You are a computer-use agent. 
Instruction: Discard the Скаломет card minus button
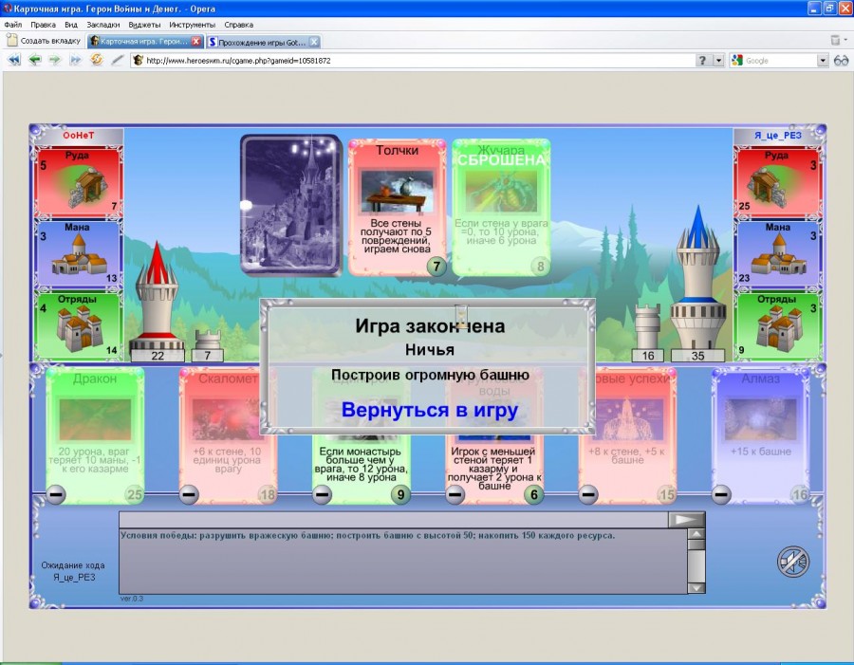[189, 494]
